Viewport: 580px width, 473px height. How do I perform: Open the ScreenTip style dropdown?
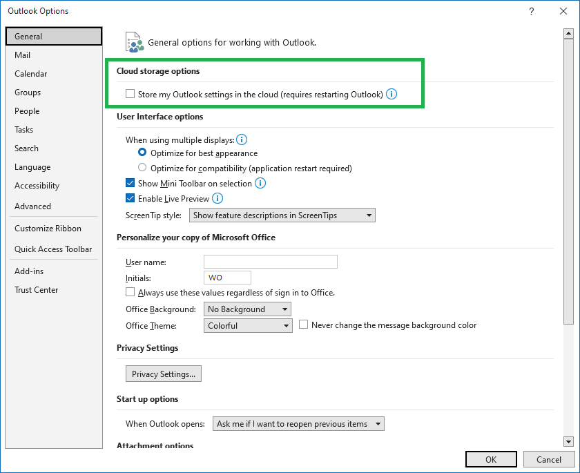[282, 215]
